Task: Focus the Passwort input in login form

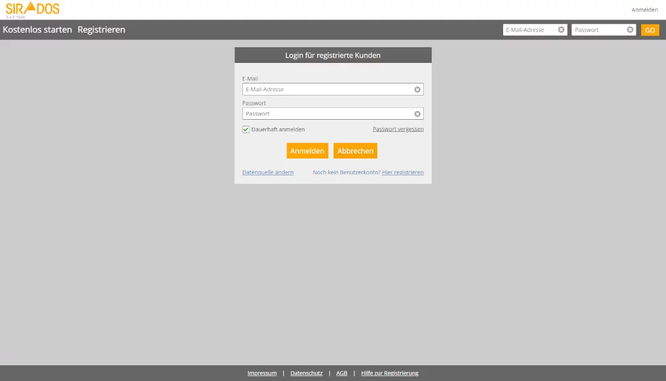Action: [327, 114]
